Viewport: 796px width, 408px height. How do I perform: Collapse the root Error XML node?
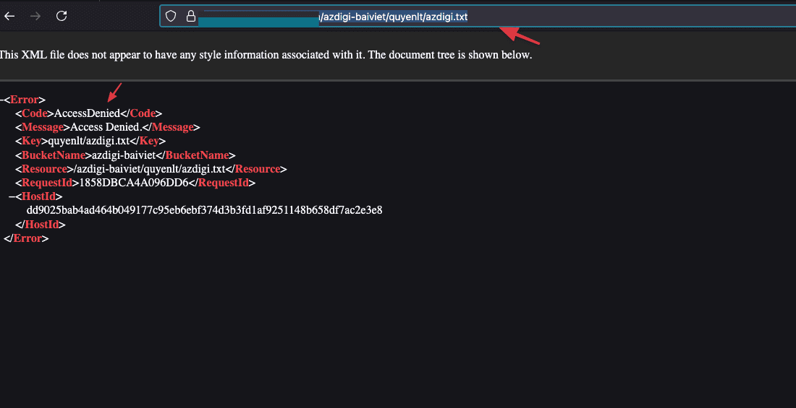(x=1, y=100)
